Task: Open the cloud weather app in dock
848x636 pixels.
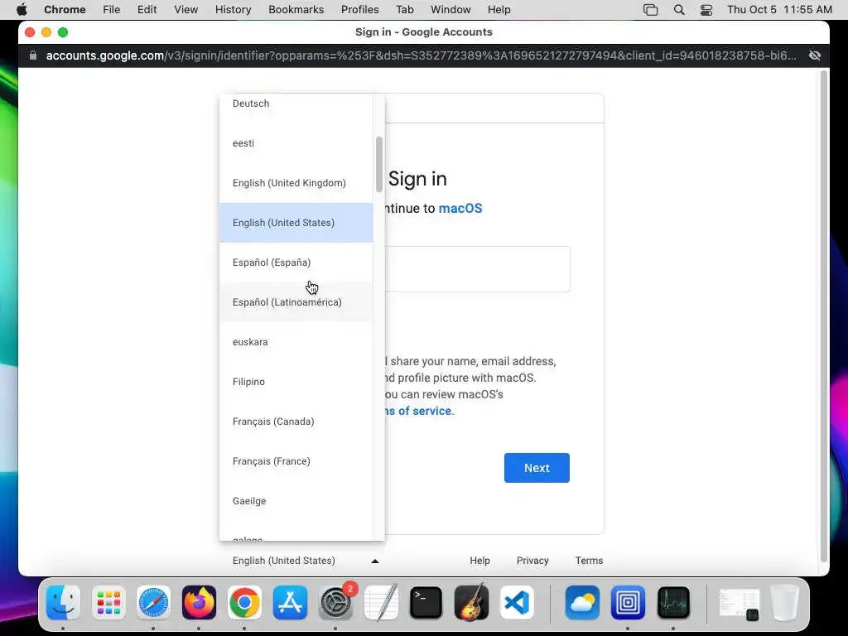Action: click(x=582, y=603)
